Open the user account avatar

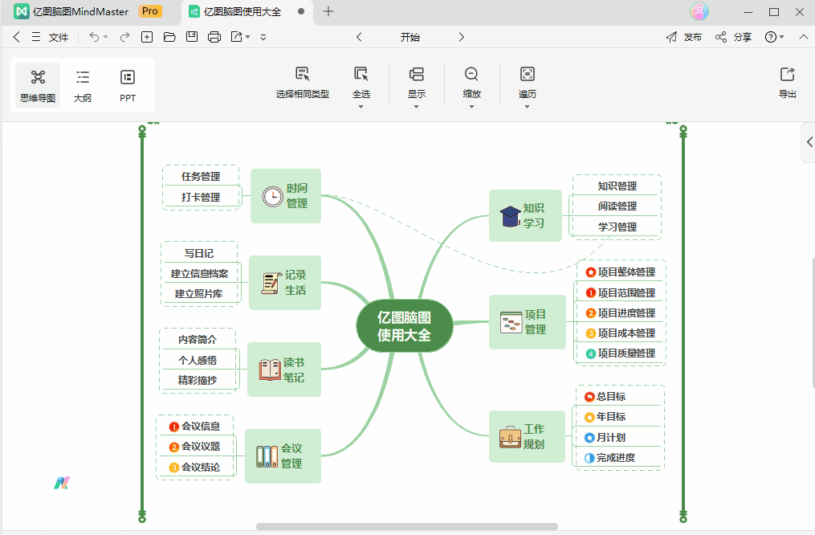(x=699, y=11)
